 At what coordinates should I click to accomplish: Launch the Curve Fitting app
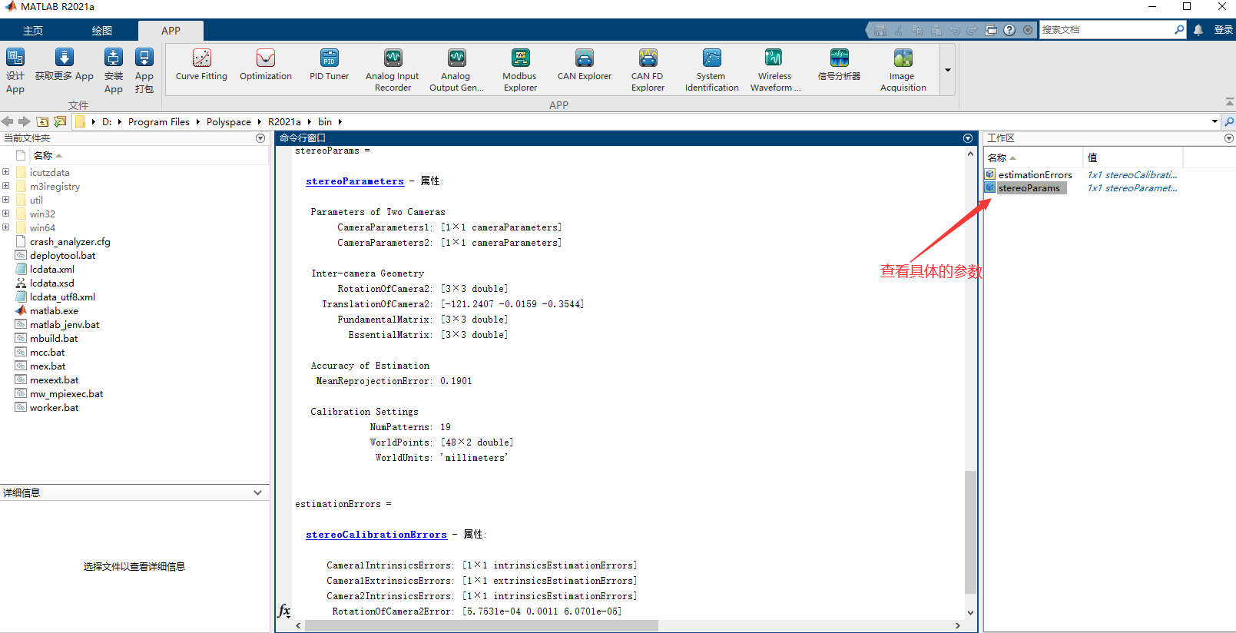[x=201, y=65]
